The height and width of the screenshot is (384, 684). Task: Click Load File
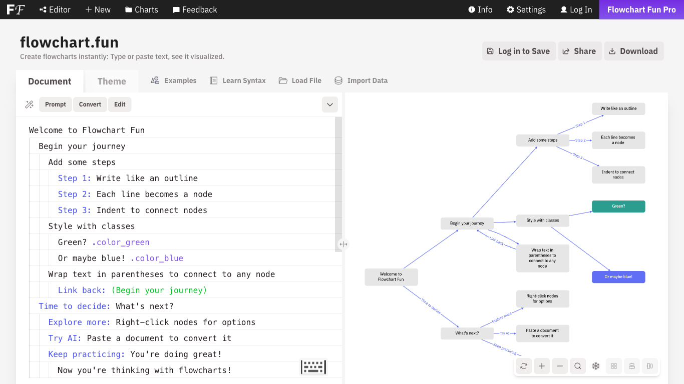(x=300, y=80)
